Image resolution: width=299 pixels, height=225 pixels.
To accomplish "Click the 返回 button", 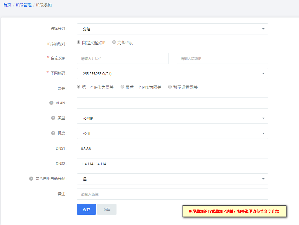I will (107, 210).
